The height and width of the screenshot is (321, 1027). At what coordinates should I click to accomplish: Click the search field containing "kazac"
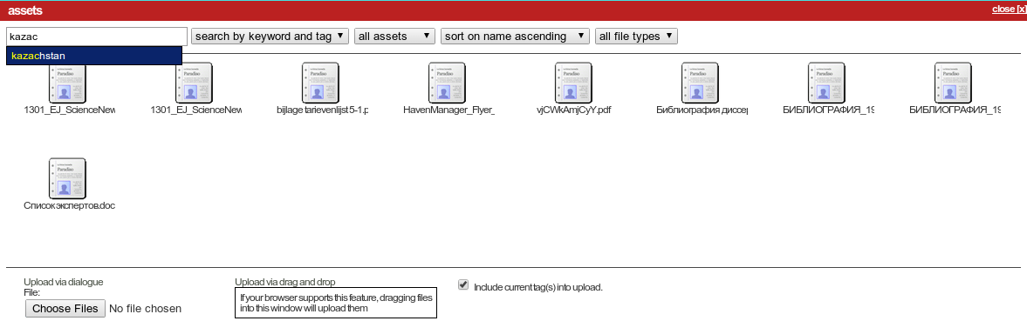[x=97, y=37]
